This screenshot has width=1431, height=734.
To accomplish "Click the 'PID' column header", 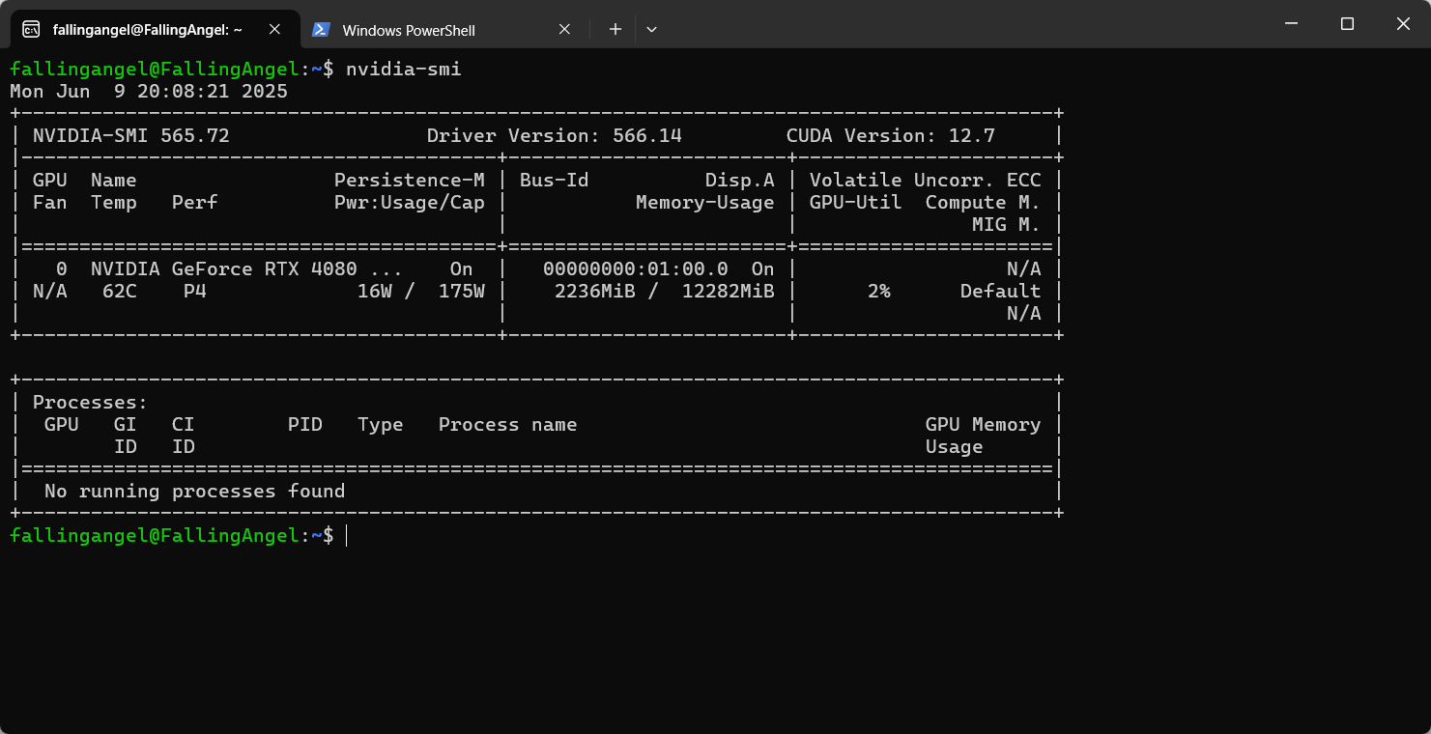I will pyautogui.click(x=305, y=425).
